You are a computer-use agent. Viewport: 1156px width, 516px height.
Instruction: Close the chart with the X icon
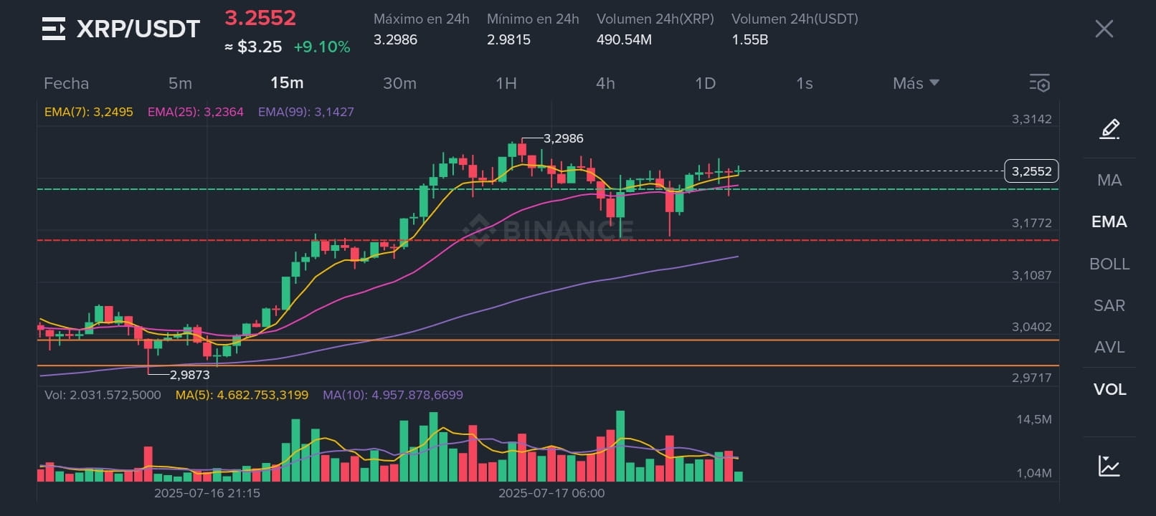pos(1104,29)
